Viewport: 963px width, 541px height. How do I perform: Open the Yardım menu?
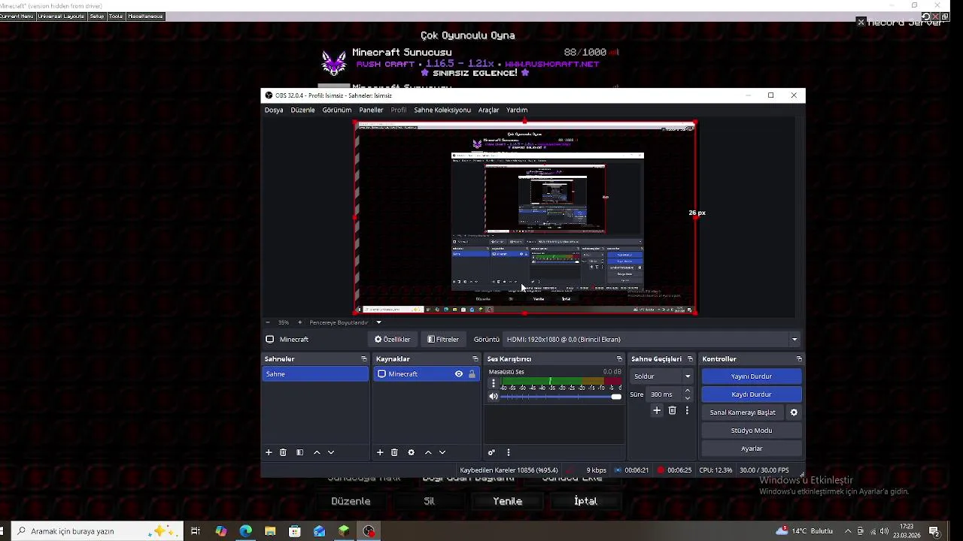point(517,110)
